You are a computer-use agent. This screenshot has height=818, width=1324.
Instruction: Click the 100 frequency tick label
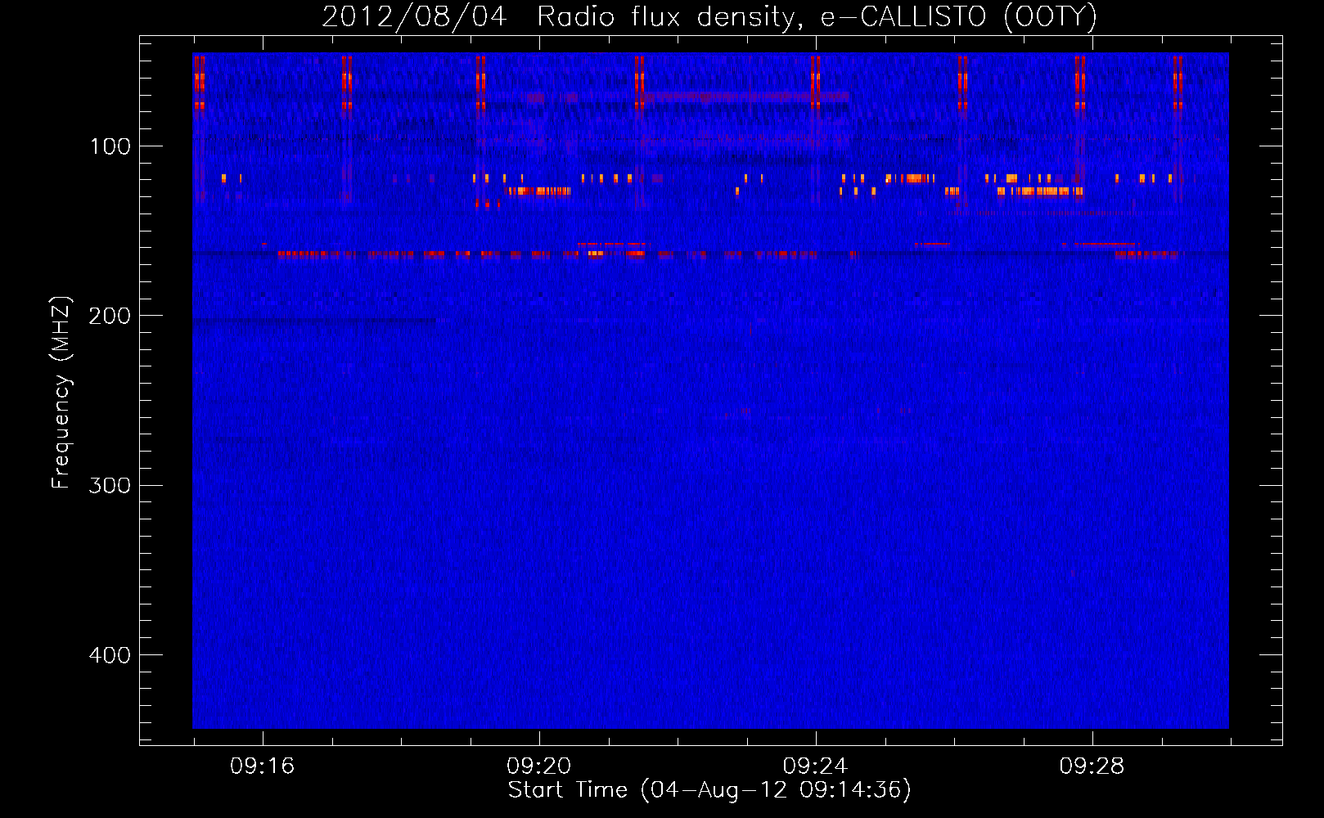click(110, 146)
